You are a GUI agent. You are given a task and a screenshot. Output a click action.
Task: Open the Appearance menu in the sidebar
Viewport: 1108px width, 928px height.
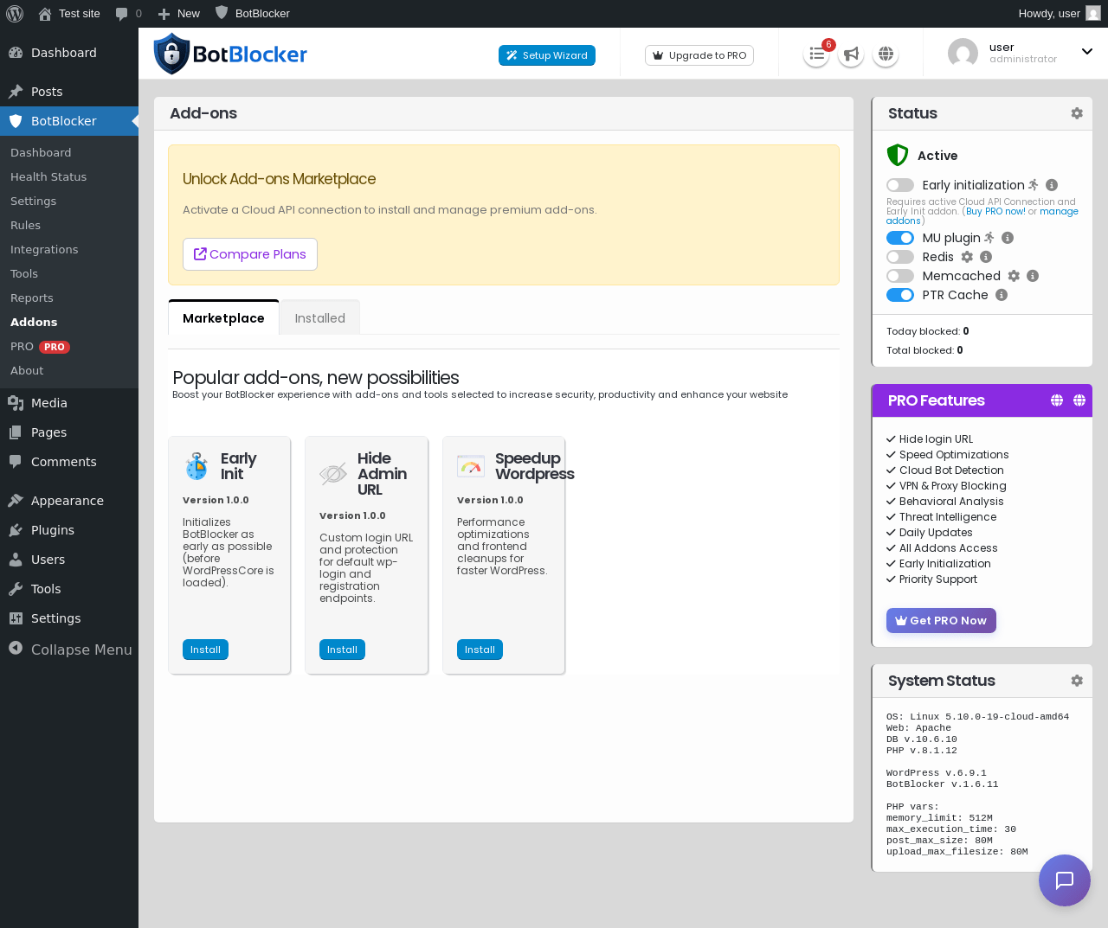69,501
